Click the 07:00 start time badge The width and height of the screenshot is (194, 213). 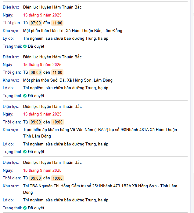coord(36,23)
